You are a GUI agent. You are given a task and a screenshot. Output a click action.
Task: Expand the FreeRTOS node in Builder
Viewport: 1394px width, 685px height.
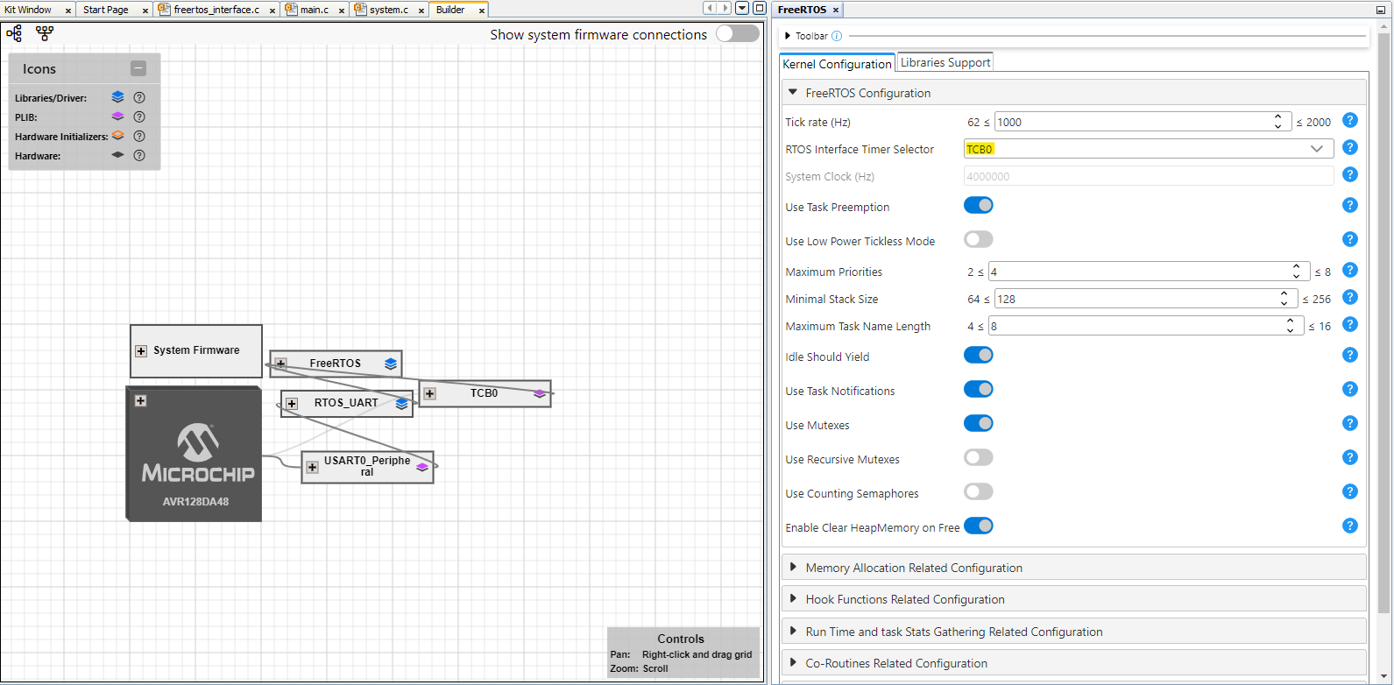(280, 364)
